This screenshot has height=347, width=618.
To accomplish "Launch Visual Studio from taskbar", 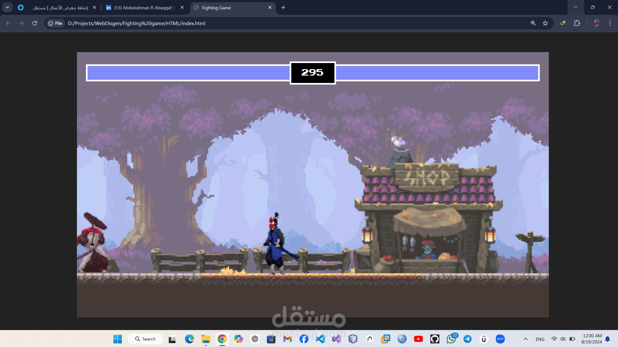I will pyautogui.click(x=337, y=339).
